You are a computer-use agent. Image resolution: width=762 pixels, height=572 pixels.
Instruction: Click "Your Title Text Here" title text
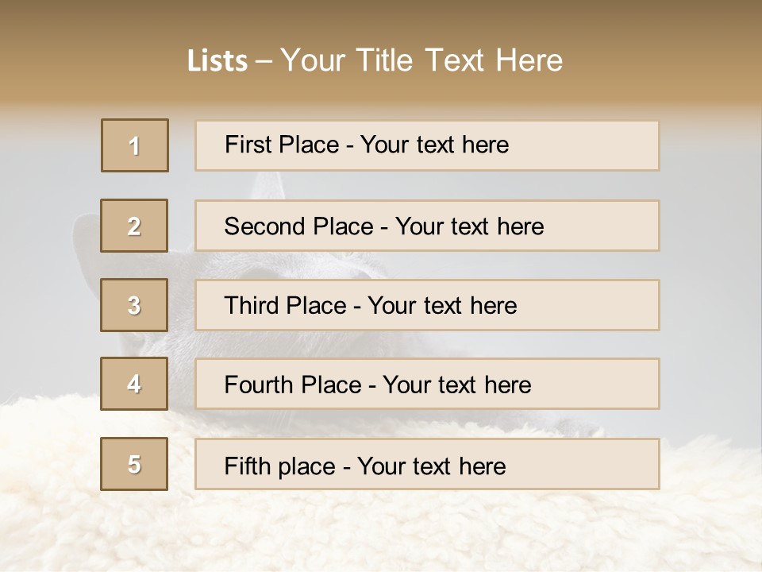coord(421,60)
